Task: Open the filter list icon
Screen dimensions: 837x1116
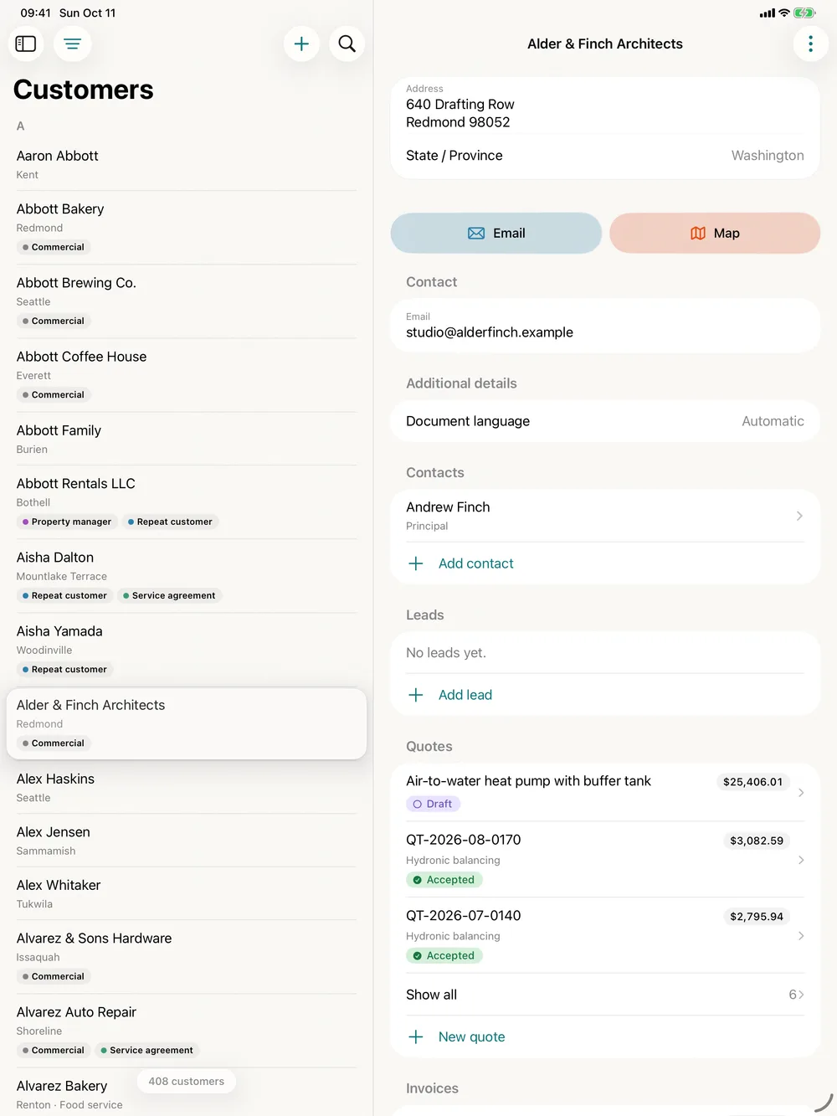Action: [x=73, y=44]
